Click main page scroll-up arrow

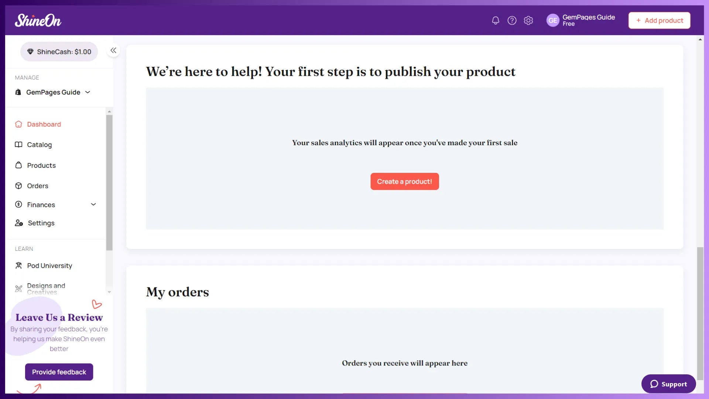tap(700, 39)
